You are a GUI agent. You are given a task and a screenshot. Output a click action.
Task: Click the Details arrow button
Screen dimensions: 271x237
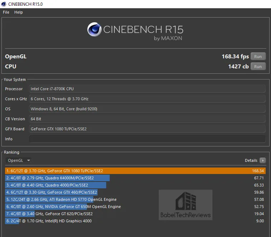262,160
